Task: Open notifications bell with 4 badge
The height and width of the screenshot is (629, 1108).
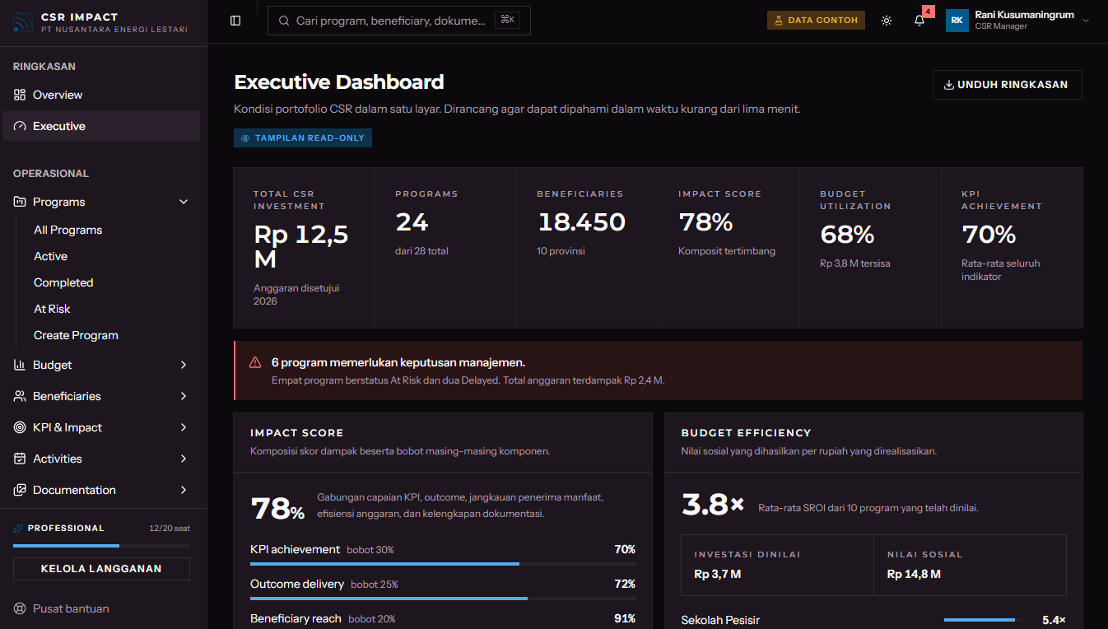Action: pyautogui.click(x=919, y=21)
